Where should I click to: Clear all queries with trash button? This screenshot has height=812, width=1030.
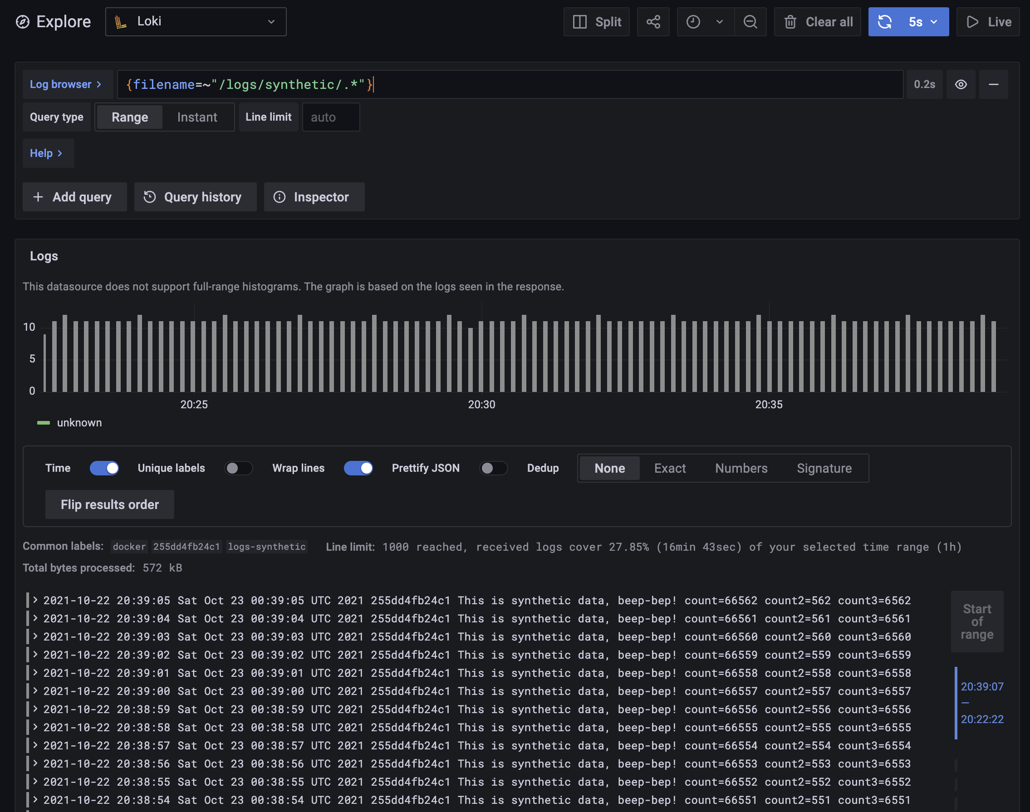click(817, 22)
